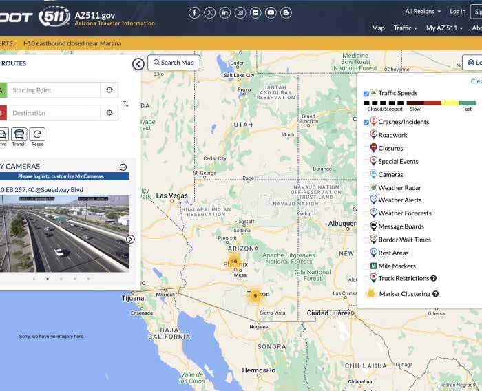The image size is (482, 391).
Task: Open the YouTube social icon
Action: point(271,13)
